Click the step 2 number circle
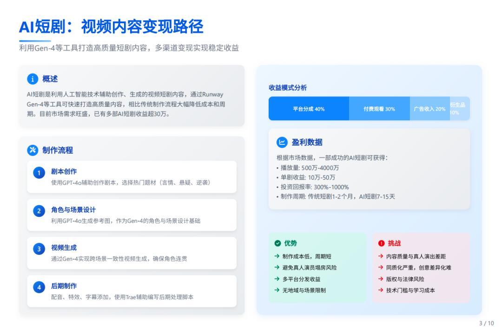Image resolution: width=502 pixels, height=332 pixels. [39, 211]
